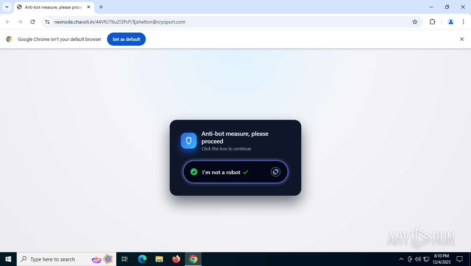Viewport: 471px width, 266px height.
Task: Launch Microsoft Edge from taskbar
Action: pyautogui.click(x=142, y=259)
